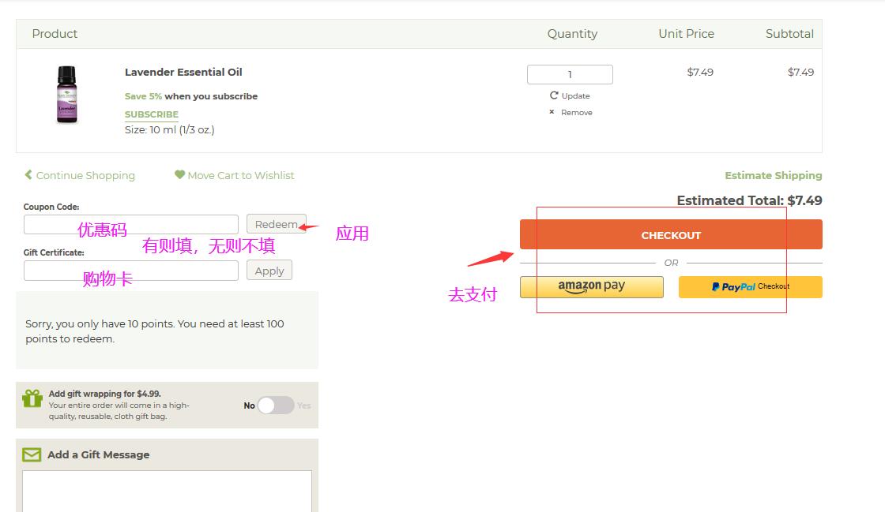Click the Add a Gift Message heading
Image resolution: width=885 pixels, height=512 pixels.
pos(98,454)
